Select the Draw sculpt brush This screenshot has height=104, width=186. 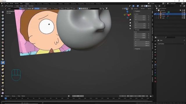pyautogui.click(x=3, y=12)
